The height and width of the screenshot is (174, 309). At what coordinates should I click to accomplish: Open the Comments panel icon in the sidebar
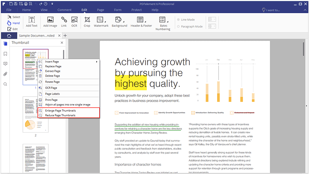coord(5,64)
